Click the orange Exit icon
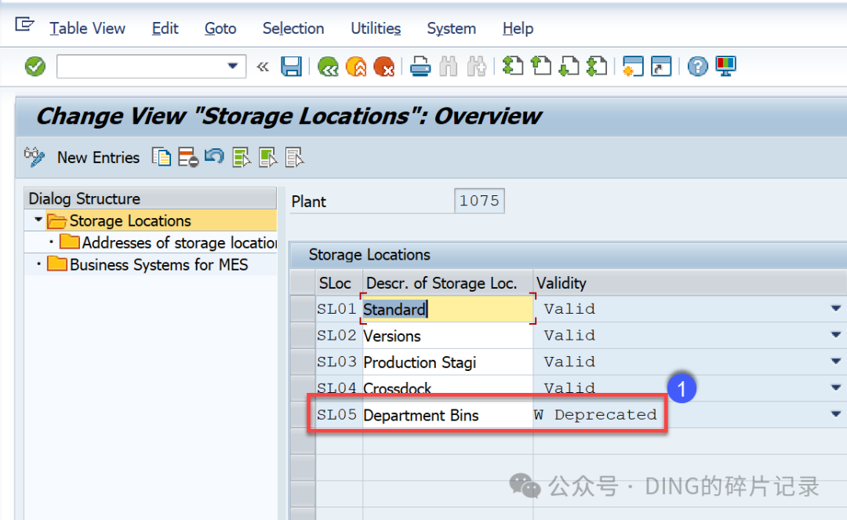 pos(356,67)
